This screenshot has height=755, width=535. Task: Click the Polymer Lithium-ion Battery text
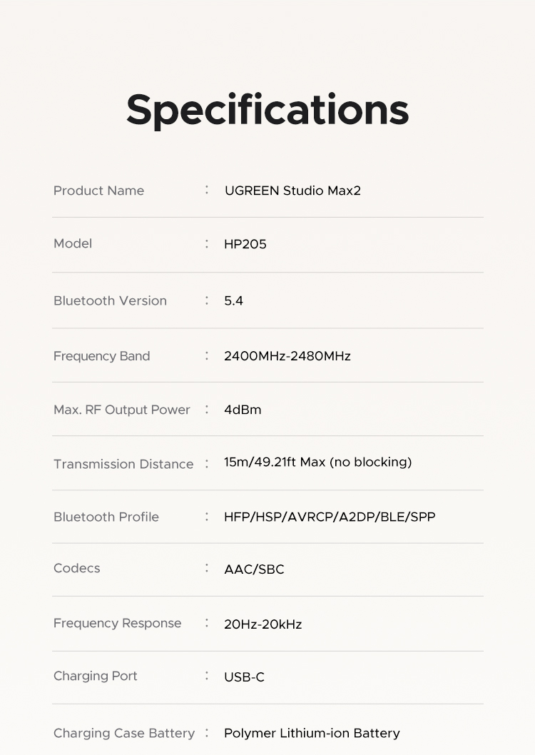312,733
